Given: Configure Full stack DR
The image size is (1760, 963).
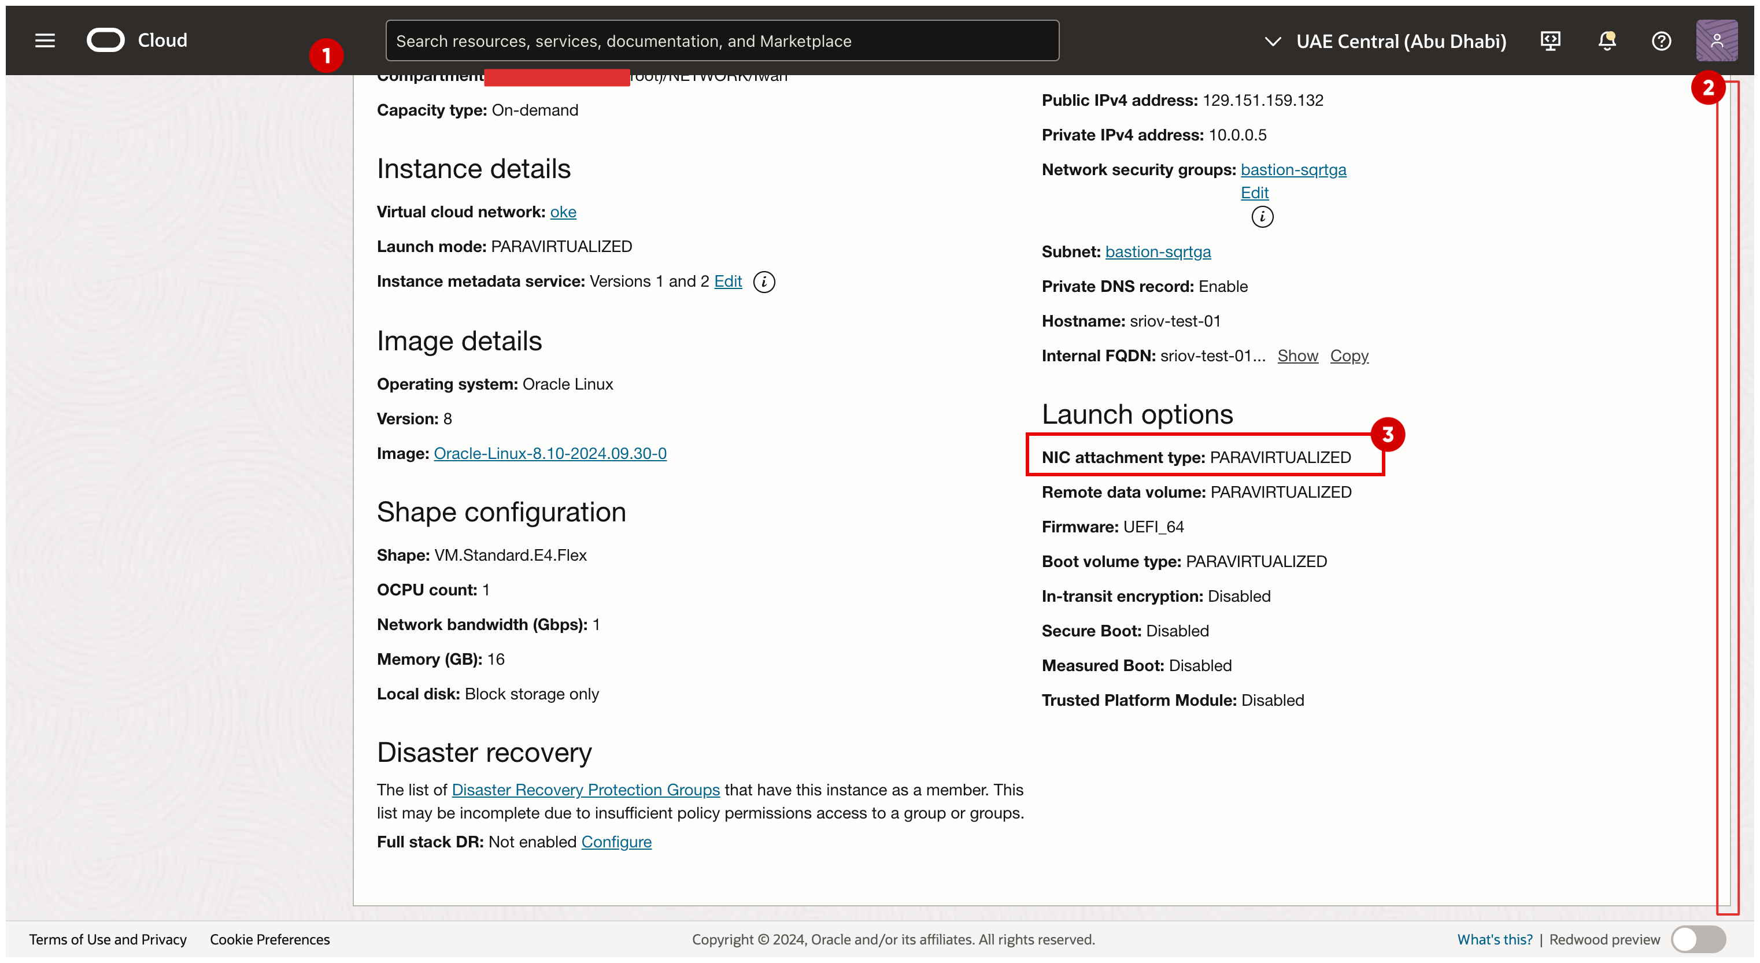Looking at the screenshot, I should point(616,842).
